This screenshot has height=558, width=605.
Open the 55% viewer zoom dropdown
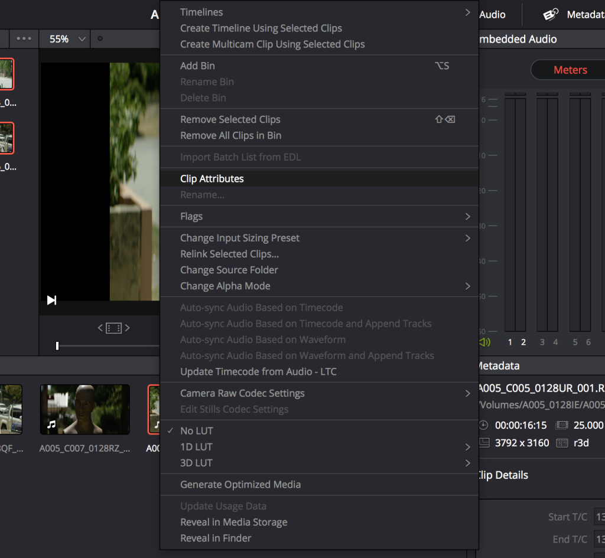tap(68, 39)
